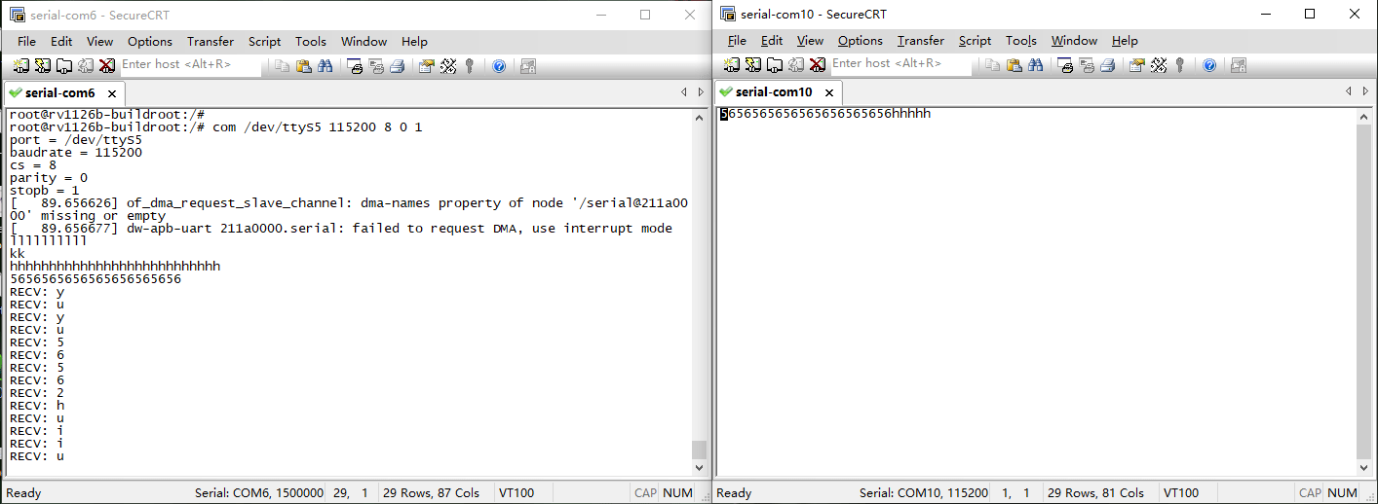The width and height of the screenshot is (1378, 504).
Task: Click Disconnect icon in serial-com6 window toolbar
Action: coord(107,65)
